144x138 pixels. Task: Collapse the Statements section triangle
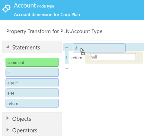tap(8, 47)
